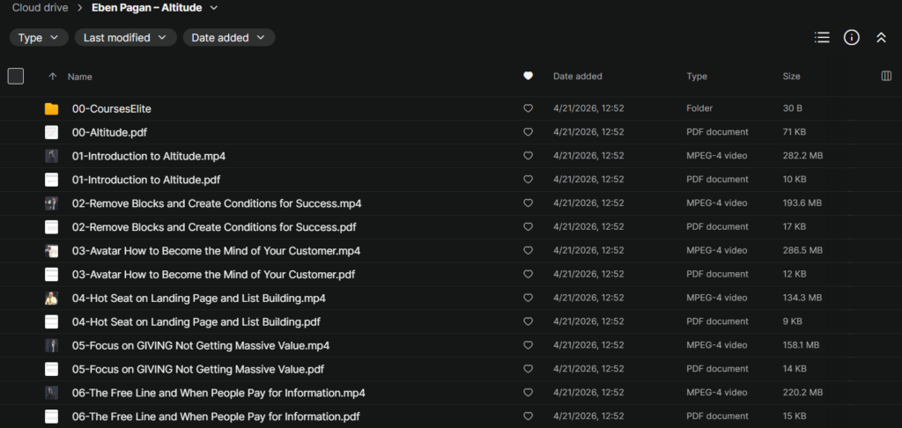Select 03-Avatar How to Become pdf name
This screenshot has height=428, width=902.
pos(213,275)
